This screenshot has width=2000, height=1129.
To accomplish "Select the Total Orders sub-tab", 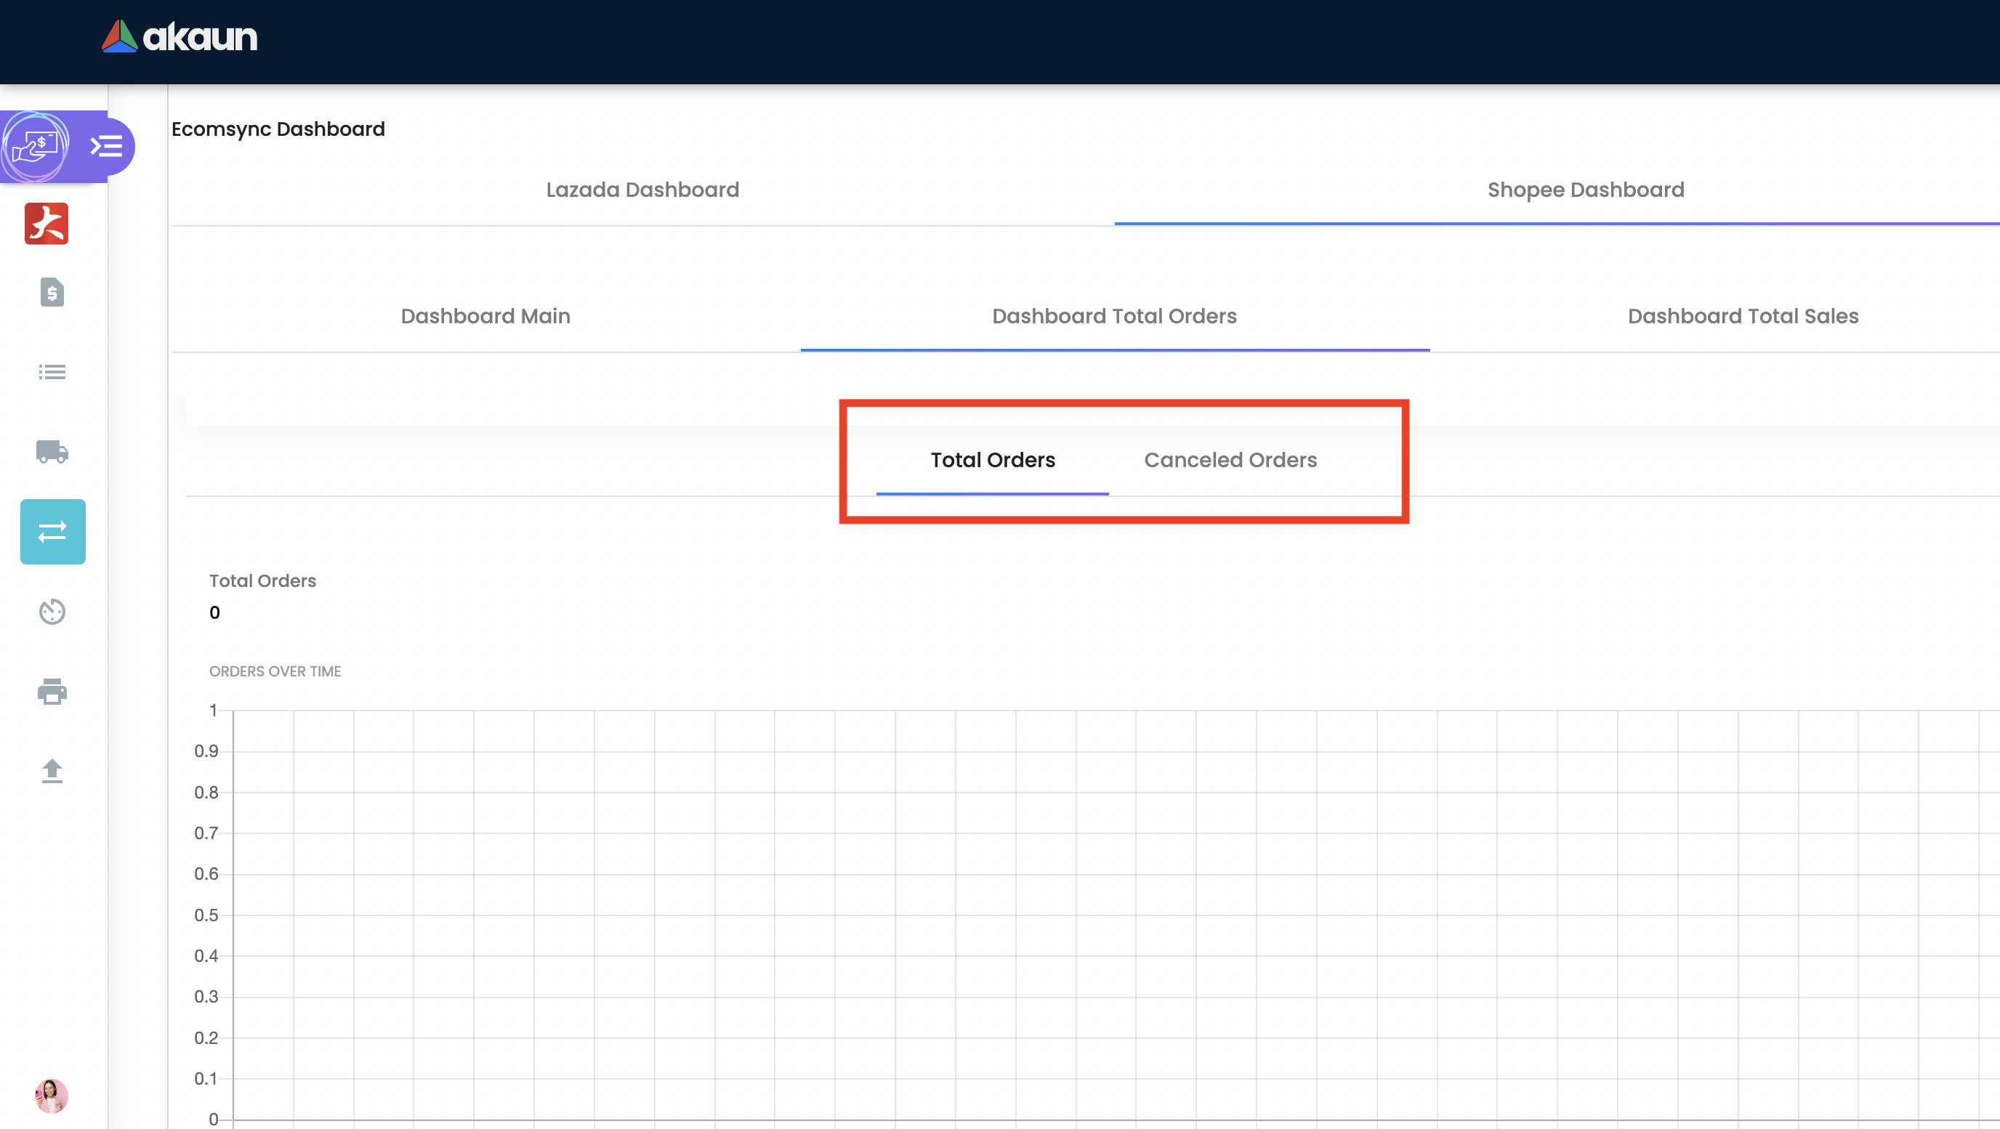I will (x=992, y=460).
